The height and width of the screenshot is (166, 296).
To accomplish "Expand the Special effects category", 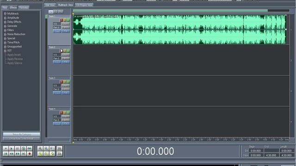I will point(5,38).
